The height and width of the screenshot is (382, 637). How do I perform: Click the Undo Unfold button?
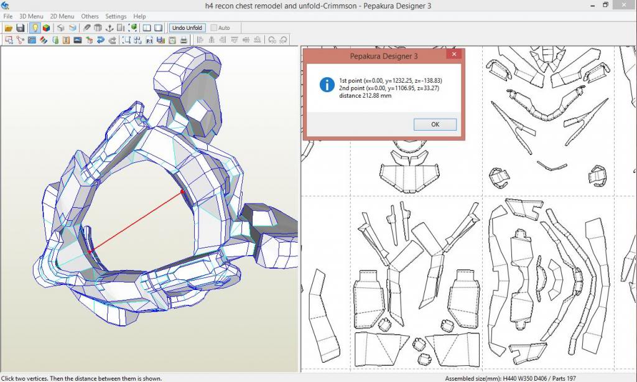click(x=187, y=28)
